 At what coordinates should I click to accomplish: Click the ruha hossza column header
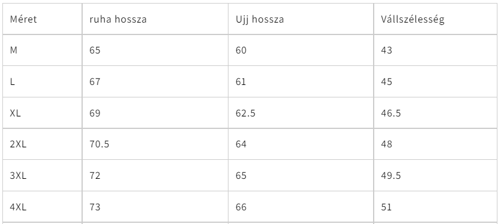coord(118,19)
